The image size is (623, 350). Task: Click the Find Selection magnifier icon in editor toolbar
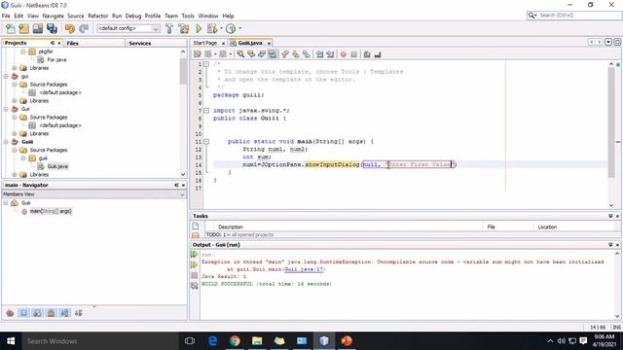[x=240, y=54]
